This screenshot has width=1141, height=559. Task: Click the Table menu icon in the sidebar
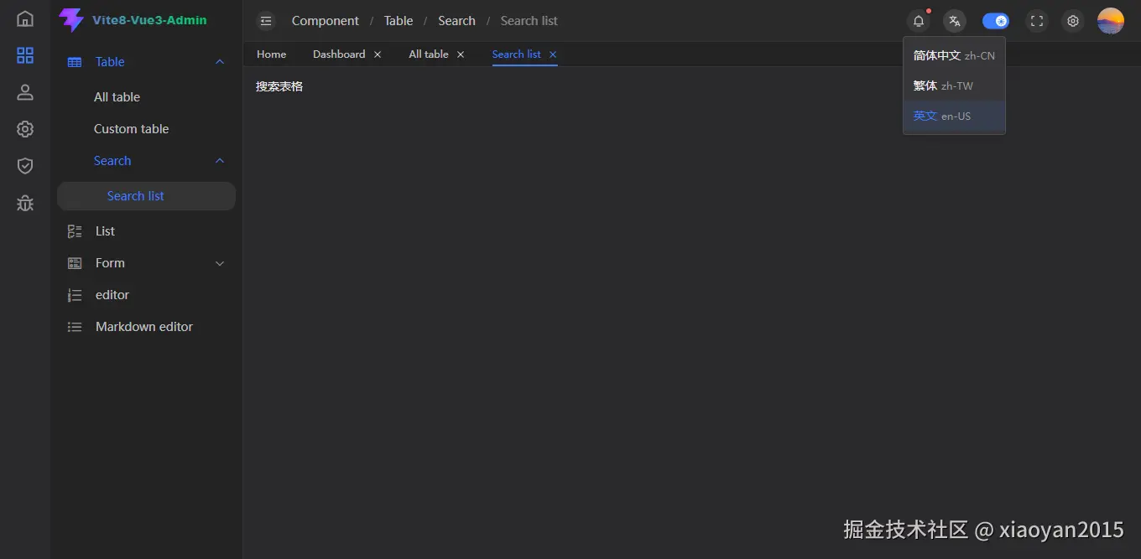coord(75,62)
